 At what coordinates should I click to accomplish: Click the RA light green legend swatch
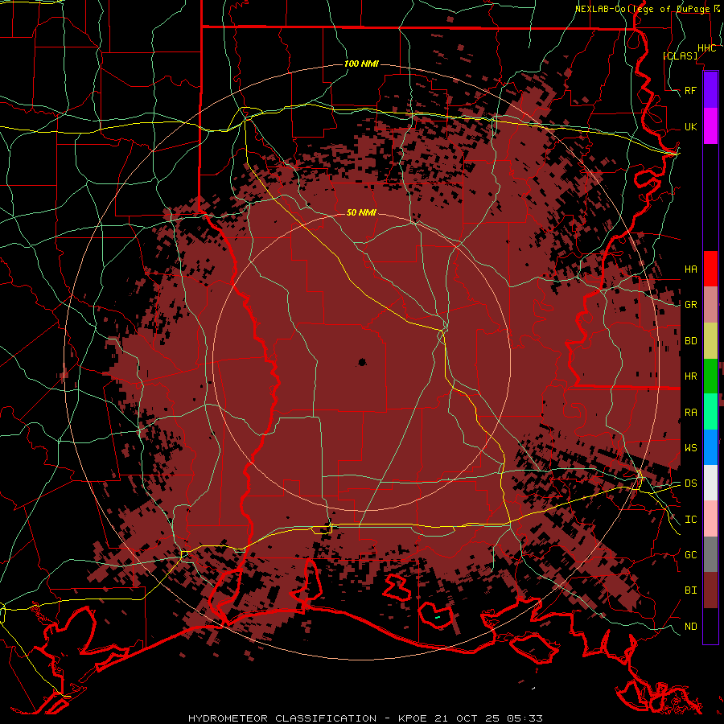tap(710, 412)
